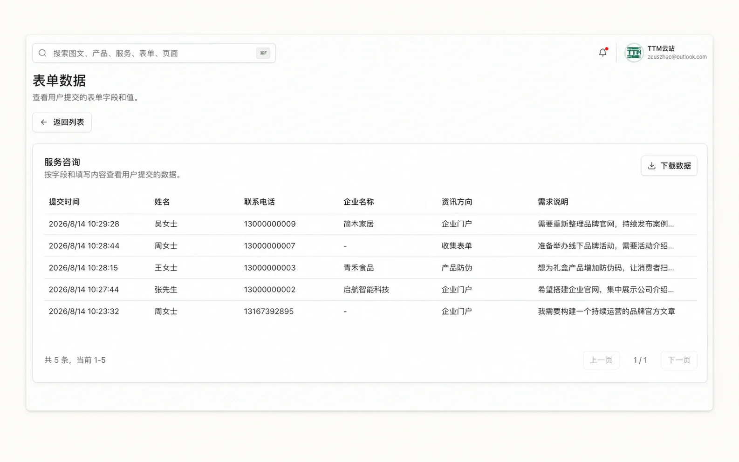Viewport: 739px width, 462px height.
Task: Click phone number 13167392895
Action: click(x=269, y=312)
